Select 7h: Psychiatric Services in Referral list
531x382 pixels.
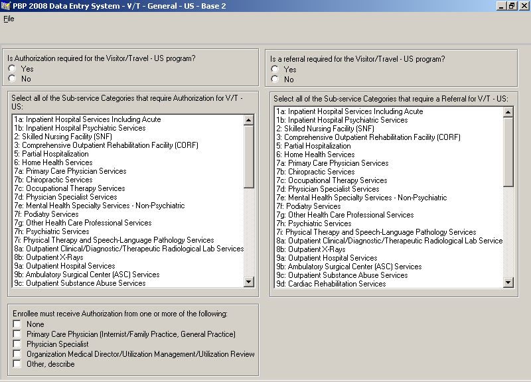point(389,223)
